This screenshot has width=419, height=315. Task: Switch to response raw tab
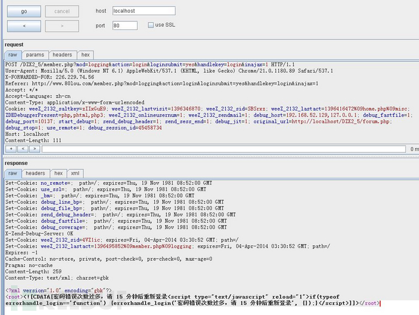(13, 174)
